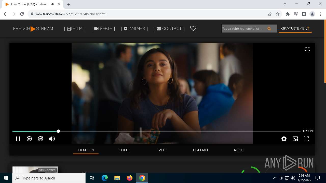The image size is (326, 183).
Task: Bookmark this page with star
Action: (x=278, y=14)
